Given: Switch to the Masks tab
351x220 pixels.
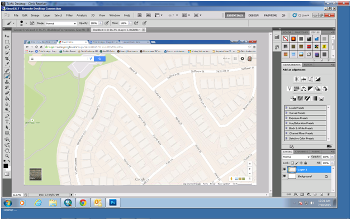Looking at the screenshot, I should click(x=308, y=65).
